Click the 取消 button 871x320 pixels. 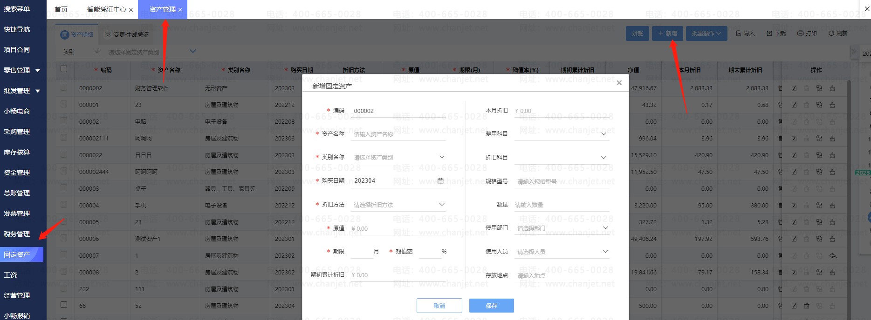[x=439, y=306]
